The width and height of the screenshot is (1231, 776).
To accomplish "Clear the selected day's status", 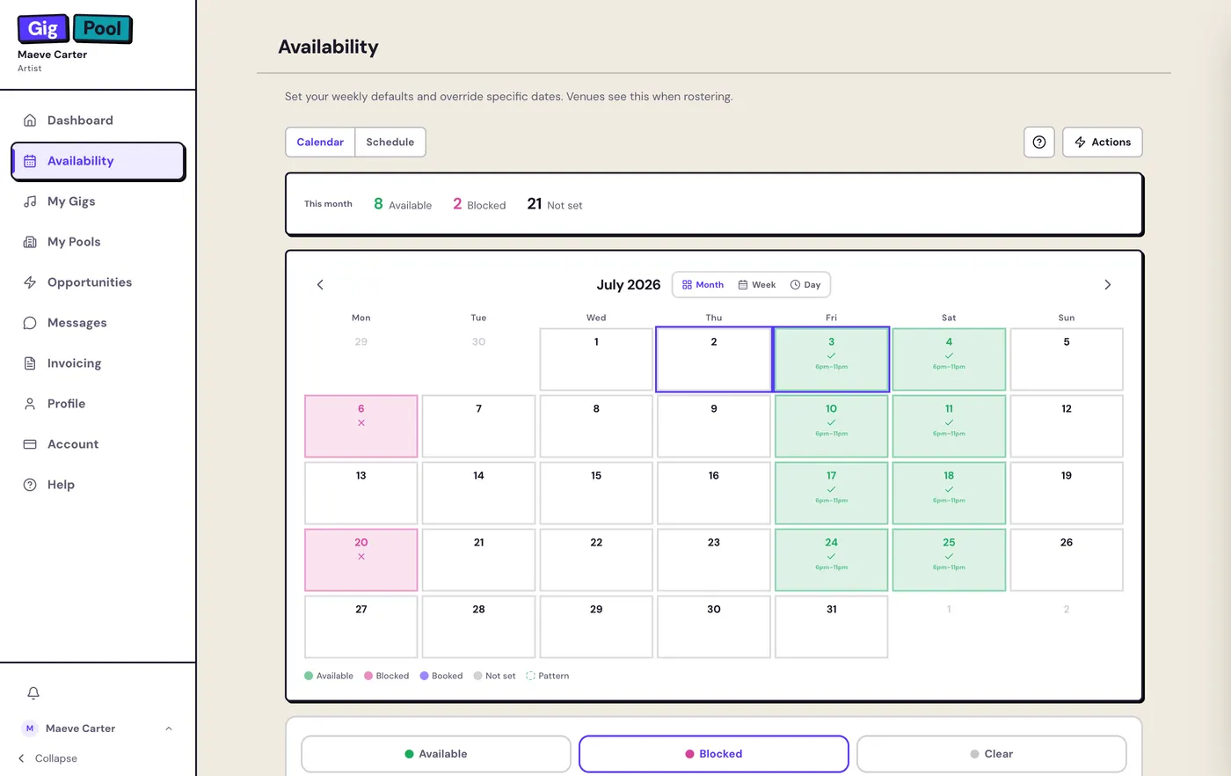I will [x=992, y=754].
